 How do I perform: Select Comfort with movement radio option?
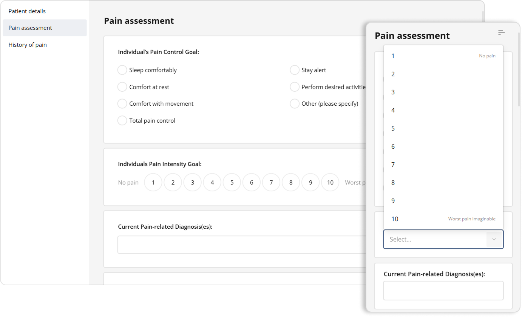[x=122, y=104]
